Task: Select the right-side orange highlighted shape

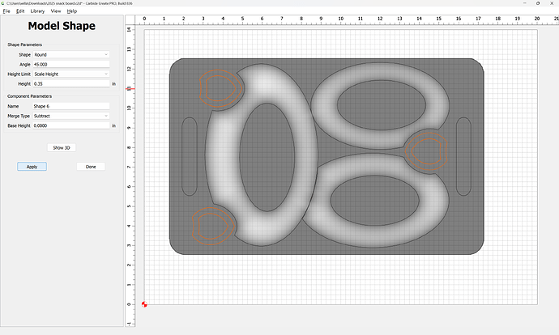Action: pyautogui.click(x=425, y=150)
